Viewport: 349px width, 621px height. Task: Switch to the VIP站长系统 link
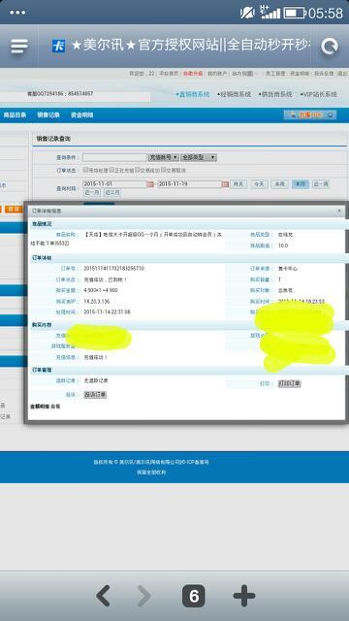[x=319, y=95]
